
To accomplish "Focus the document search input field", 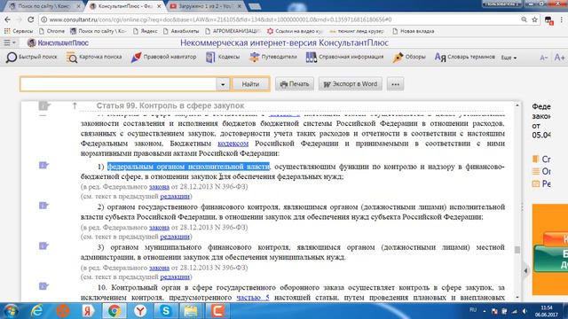I will click(x=118, y=84).
